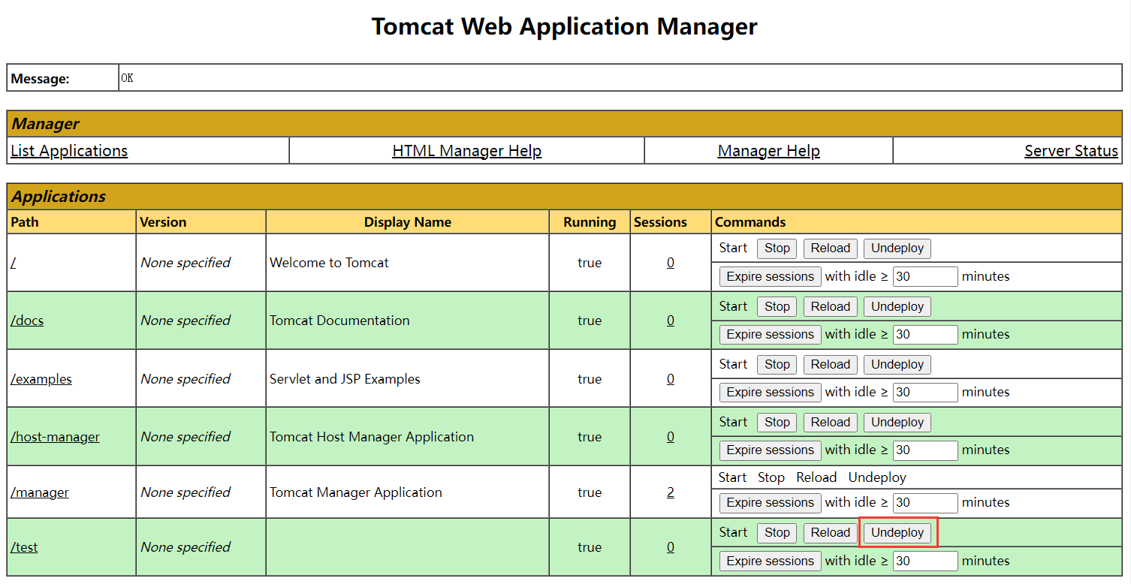Screen dimensions: 1131x584
Task: Open HTML Manager Help link
Action: coord(466,151)
